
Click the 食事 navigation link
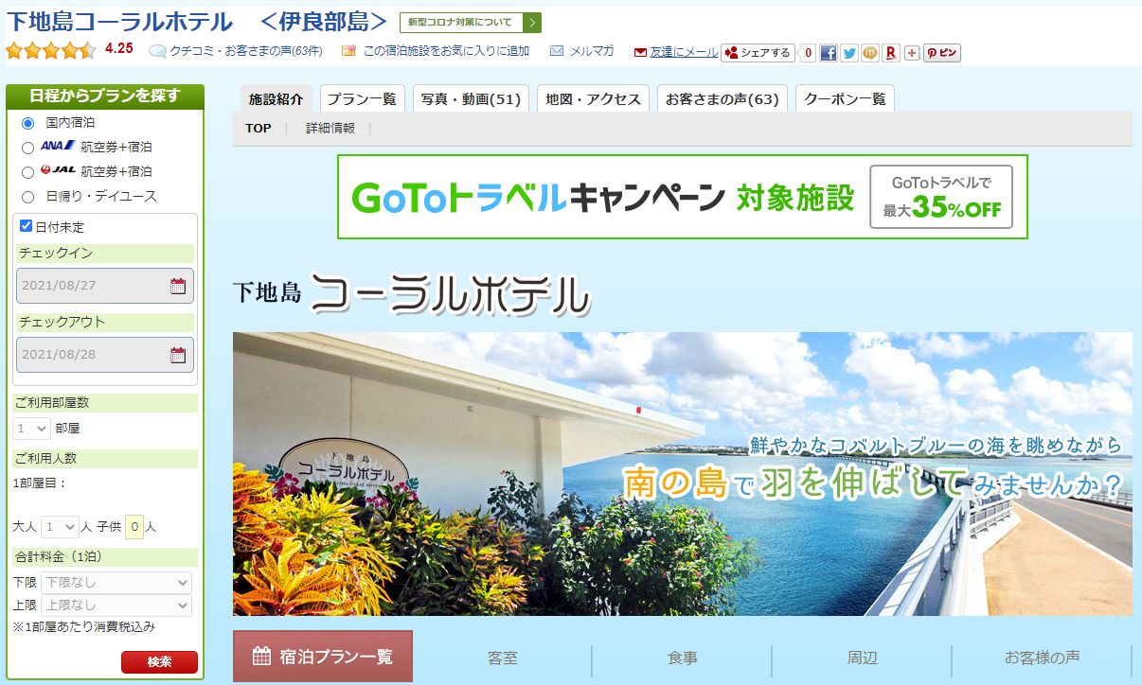[682, 658]
